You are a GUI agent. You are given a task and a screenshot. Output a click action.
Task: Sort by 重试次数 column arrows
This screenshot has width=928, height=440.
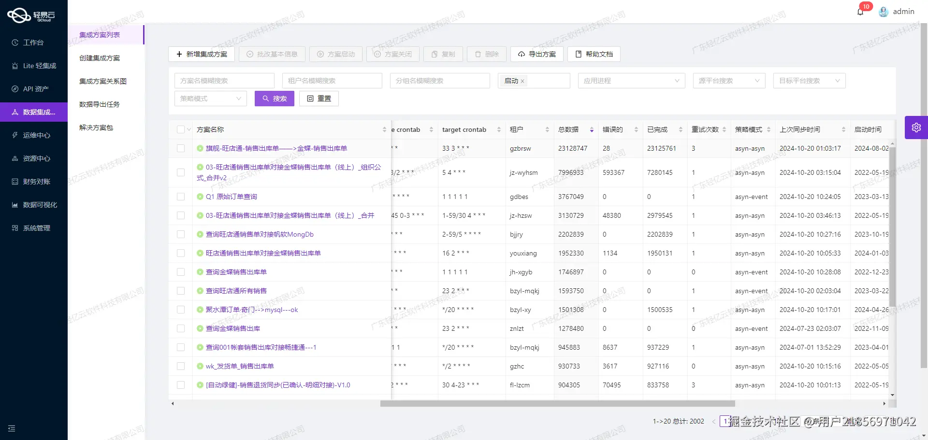[724, 129]
